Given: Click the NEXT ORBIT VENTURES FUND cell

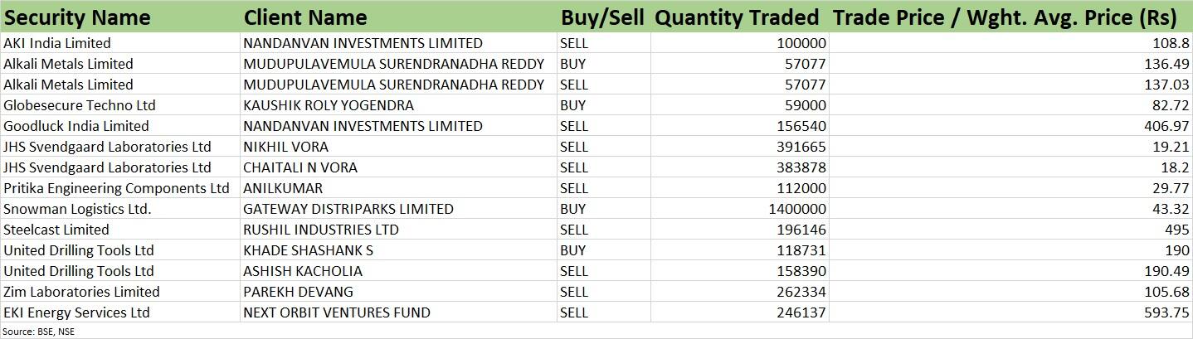Looking at the screenshot, I should 398,312.
